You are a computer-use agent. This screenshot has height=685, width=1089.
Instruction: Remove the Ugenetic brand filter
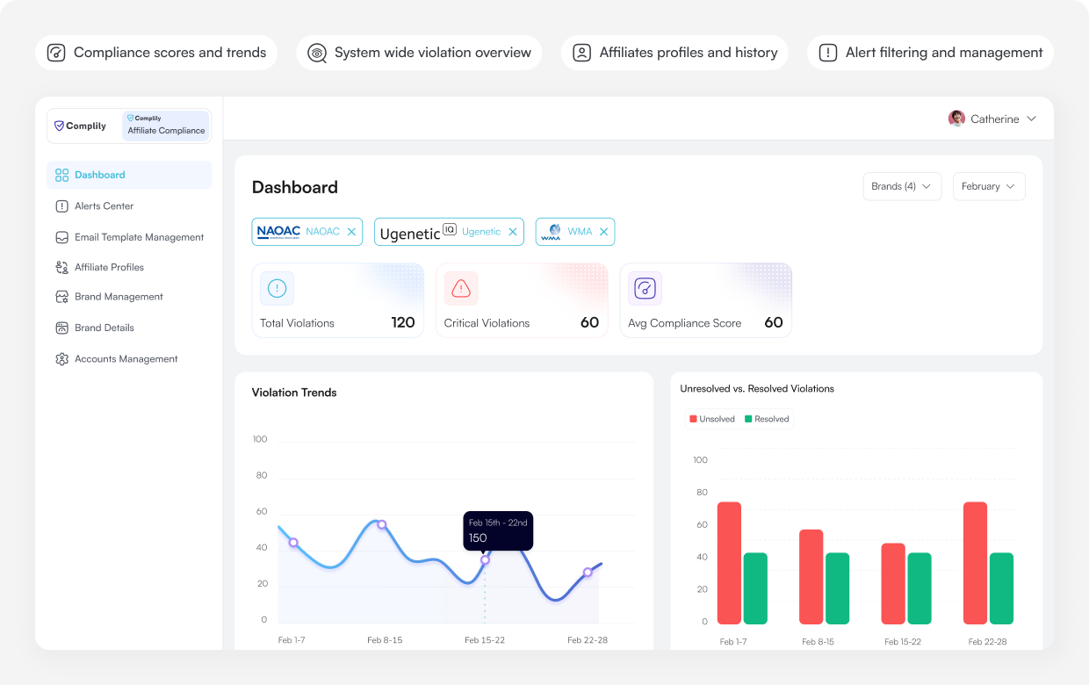[513, 232]
